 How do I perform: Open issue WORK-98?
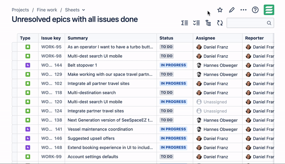(51, 56)
